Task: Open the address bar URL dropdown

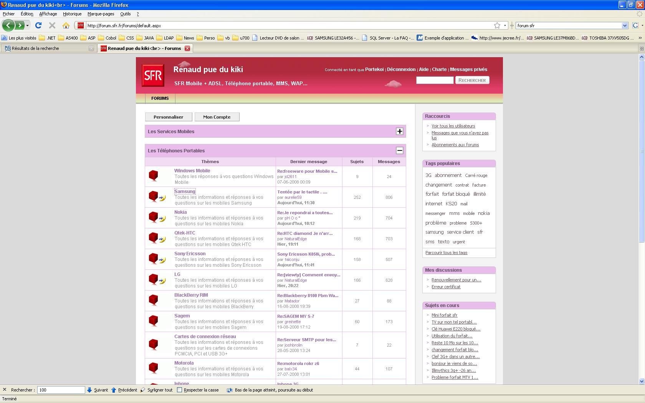Action: [505, 25]
